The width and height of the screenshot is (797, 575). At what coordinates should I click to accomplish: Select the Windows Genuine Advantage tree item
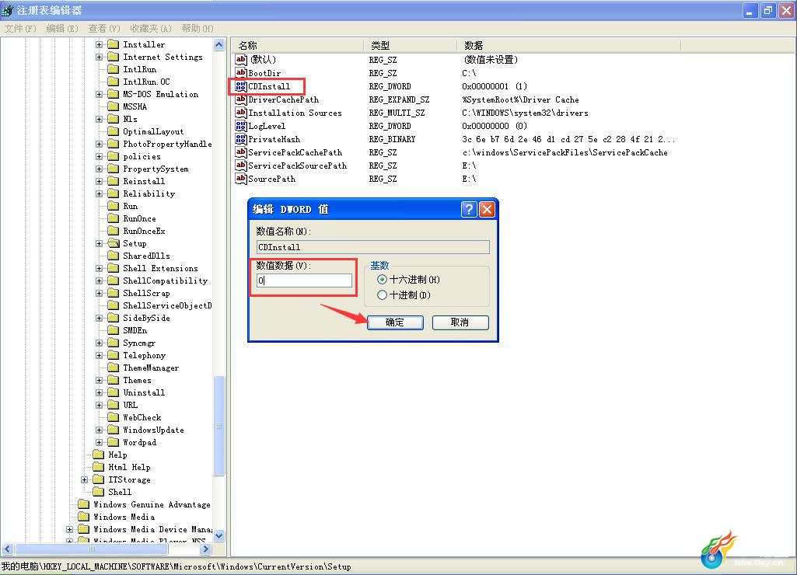pyautogui.click(x=152, y=504)
